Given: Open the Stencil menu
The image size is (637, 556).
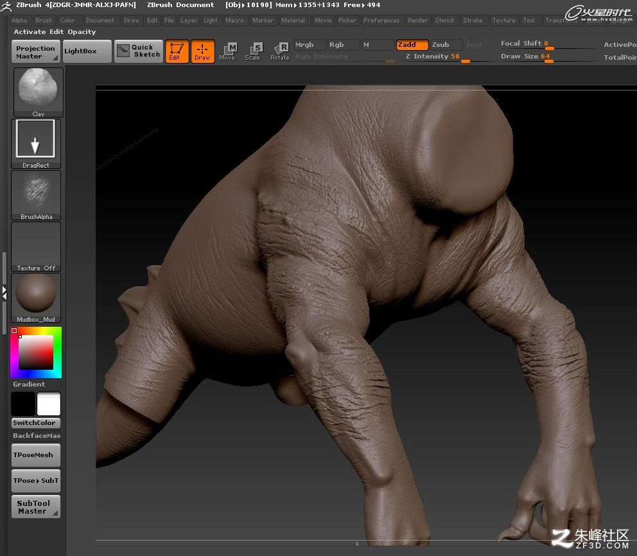Looking at the screenshot, I should 444,21.
